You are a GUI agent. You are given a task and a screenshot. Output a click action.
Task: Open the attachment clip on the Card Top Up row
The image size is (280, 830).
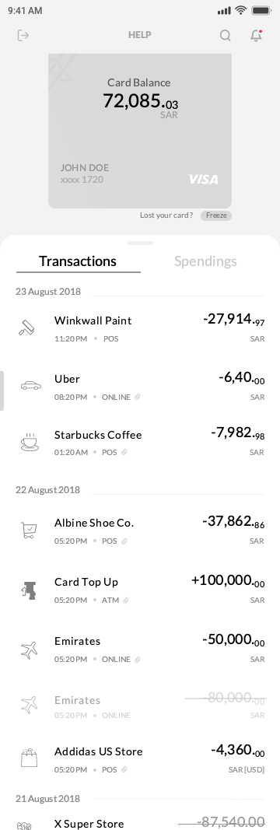(x=125, y=601)
